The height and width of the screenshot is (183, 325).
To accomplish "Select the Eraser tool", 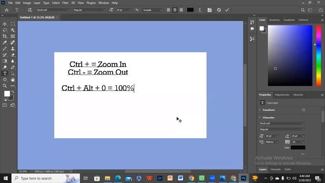I will (x=13, y=55).
